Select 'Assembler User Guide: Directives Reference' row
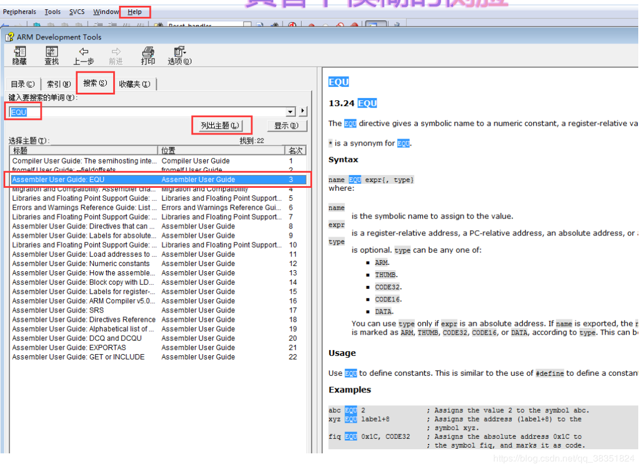Screen dimensions: 640x469 [158, 320]
